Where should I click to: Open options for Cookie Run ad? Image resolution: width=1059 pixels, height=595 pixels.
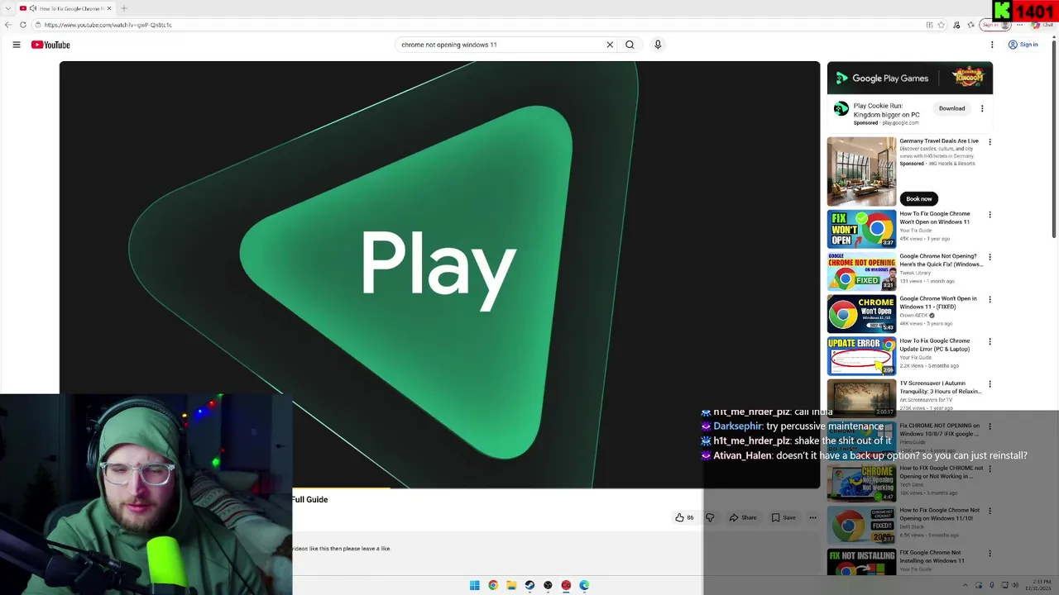[982, 108]
